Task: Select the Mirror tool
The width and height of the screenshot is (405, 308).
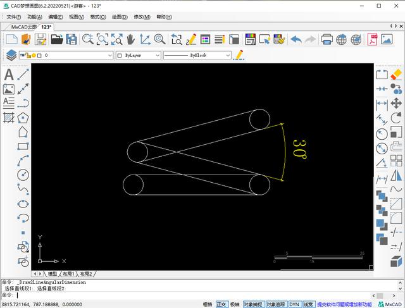Action: [396, 175]
